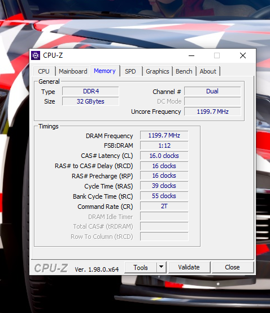Close CPU-Z with the title bar X
Image resolution: width=270 pixels, height=313 pixels.
pos(243,55)
